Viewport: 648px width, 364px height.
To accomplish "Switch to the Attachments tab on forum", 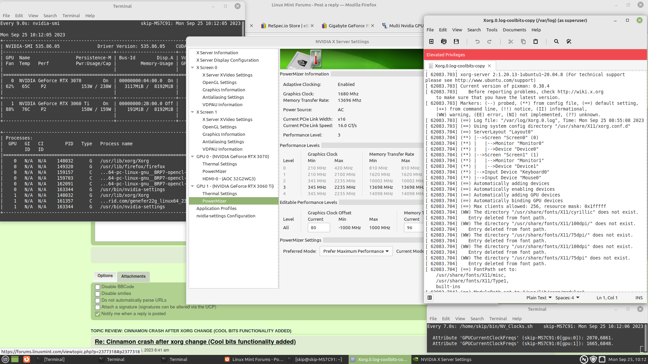I will (133, 276).
